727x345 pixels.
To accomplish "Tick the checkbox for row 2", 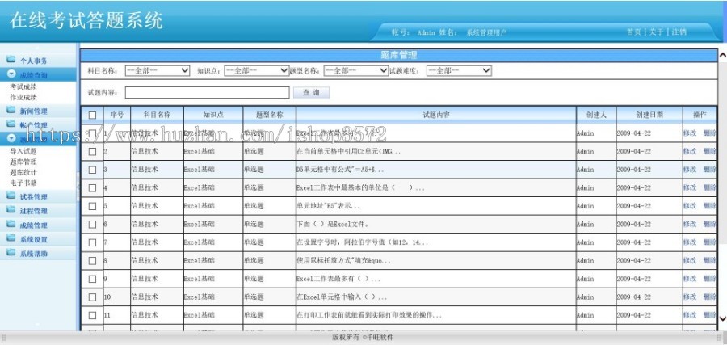I will (92, 151).
